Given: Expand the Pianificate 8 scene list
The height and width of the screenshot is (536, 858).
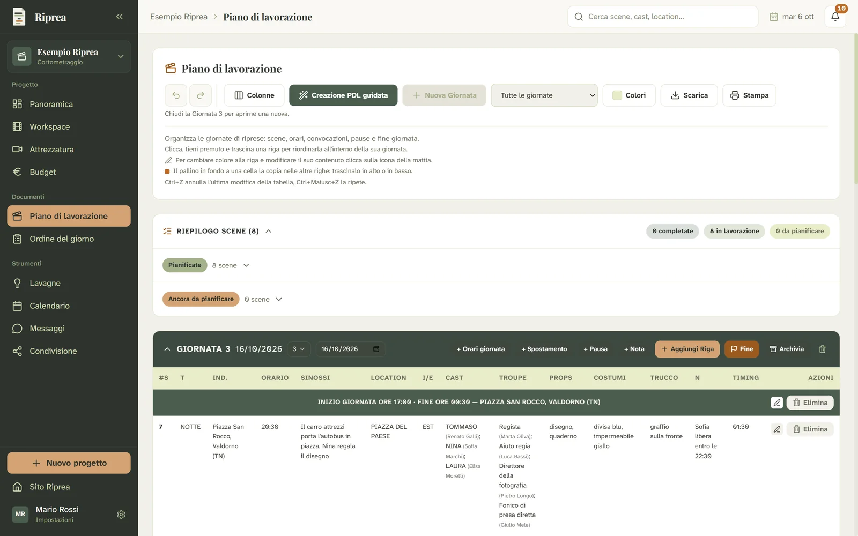Looking at the screenshot, I should (x=246, y=265).
